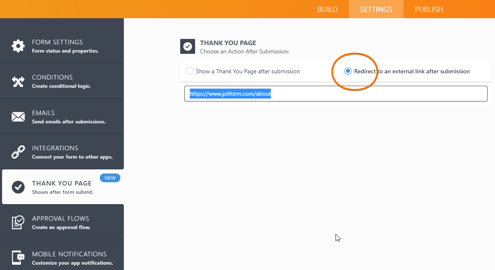Open Form Settings status and properties
This screenshot has height=270, width=495.
pyautogui.click(x=65, y=51)
